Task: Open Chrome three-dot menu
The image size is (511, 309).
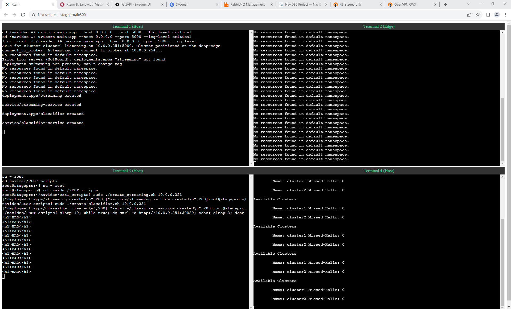Action: [505, 15]
